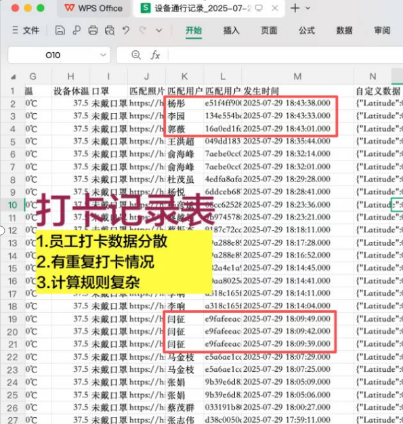Screen dimensions: 403x424
Task: Switch to the 开始 ribbon tab
Action: 194,30
